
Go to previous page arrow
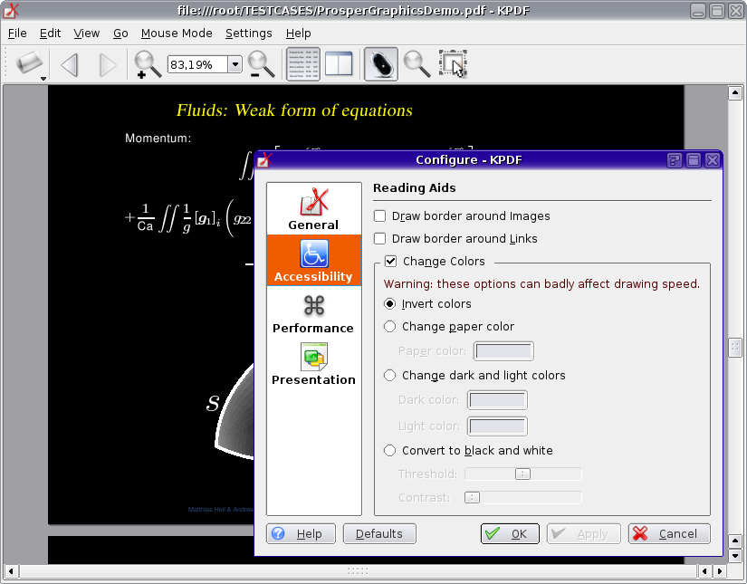tap(70, 65)
